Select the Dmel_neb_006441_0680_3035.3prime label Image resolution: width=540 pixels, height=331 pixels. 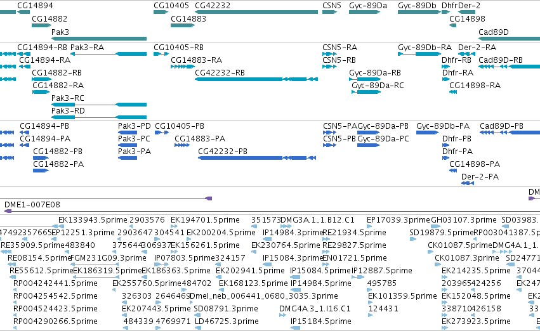[x=264, y=296]
